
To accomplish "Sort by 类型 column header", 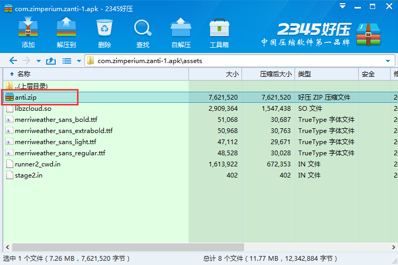I will [x=327, y=74].
